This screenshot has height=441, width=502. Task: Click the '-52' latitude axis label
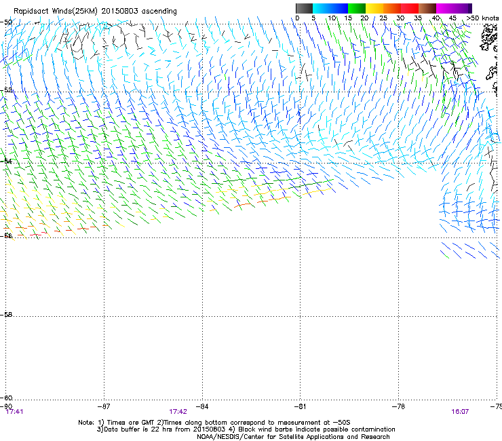pyautogui.click(x=6, y=90)
